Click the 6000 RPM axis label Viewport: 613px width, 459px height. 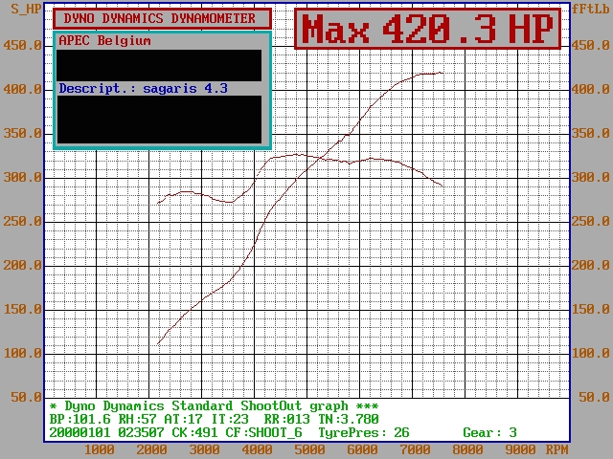(x=362, y=450)
